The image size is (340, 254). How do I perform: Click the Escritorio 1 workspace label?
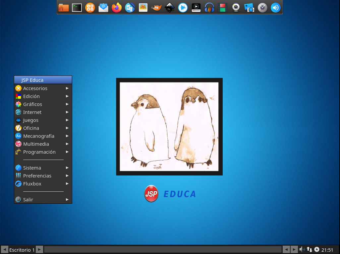(x=22, y=250)
